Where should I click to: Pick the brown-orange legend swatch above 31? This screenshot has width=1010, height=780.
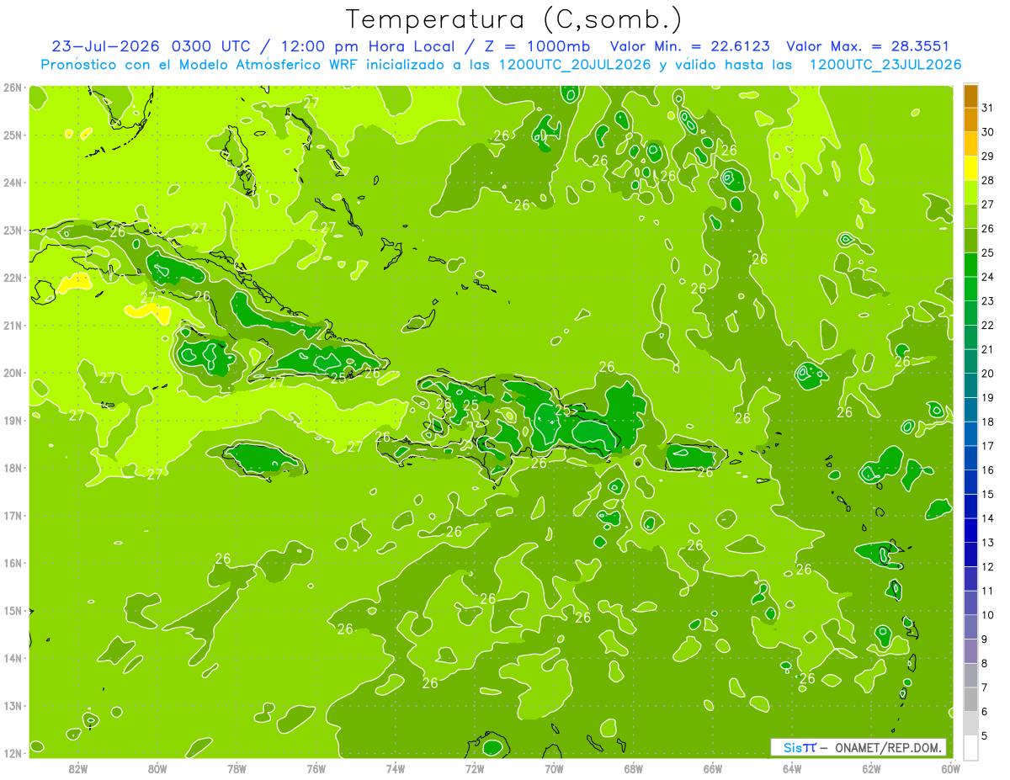[x=970, y=96]
